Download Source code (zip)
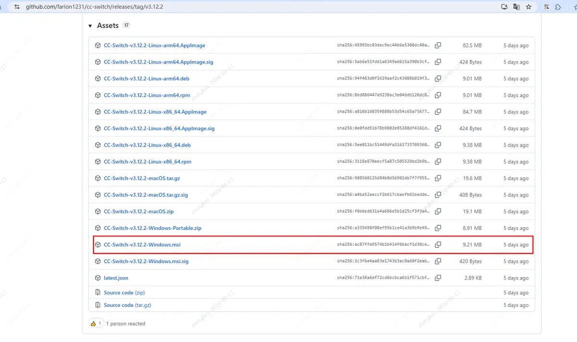 point(124,293)
